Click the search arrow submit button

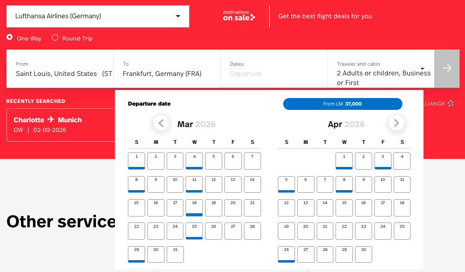447,68
